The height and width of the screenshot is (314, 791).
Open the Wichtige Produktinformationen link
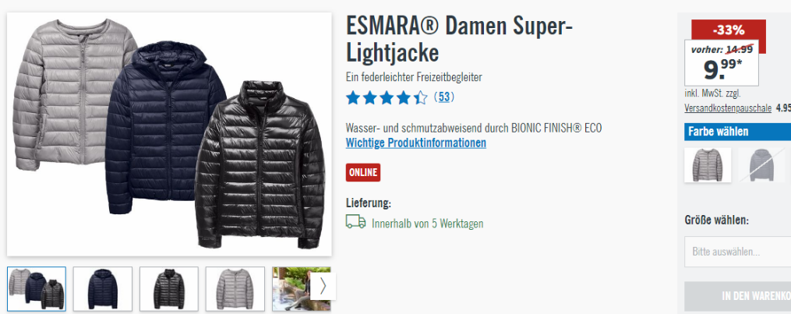point(415,143)
